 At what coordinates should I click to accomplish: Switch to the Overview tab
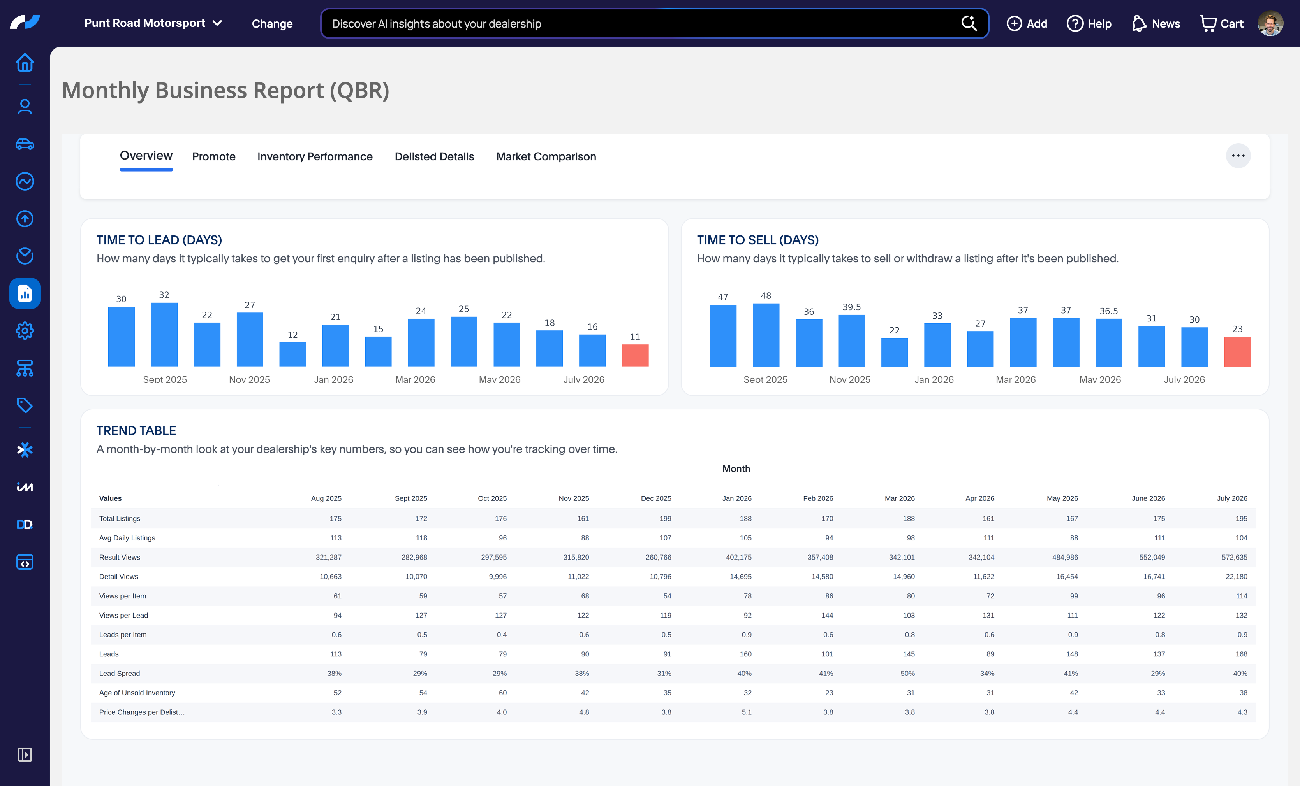pyautogui.click(x=146, y=156)
